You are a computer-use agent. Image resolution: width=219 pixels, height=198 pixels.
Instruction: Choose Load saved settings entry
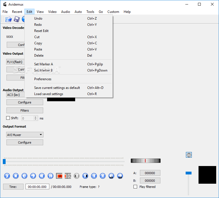(x=69, y=94)
